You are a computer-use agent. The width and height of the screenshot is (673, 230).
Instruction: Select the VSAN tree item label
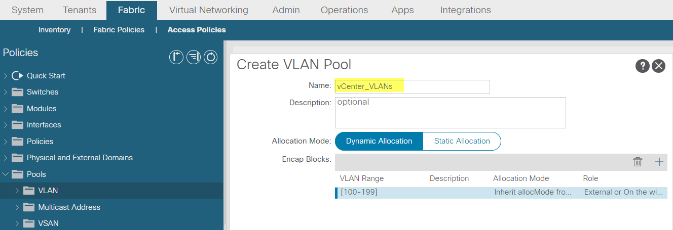click(48, 223)
